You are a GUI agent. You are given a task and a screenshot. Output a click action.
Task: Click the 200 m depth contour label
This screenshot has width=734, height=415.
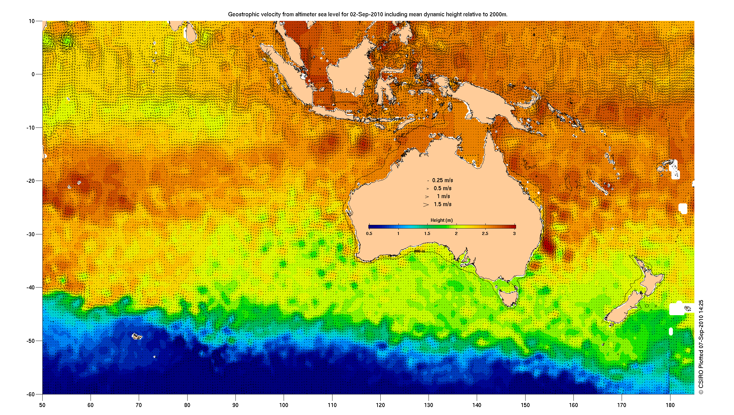tap(419, 251)
